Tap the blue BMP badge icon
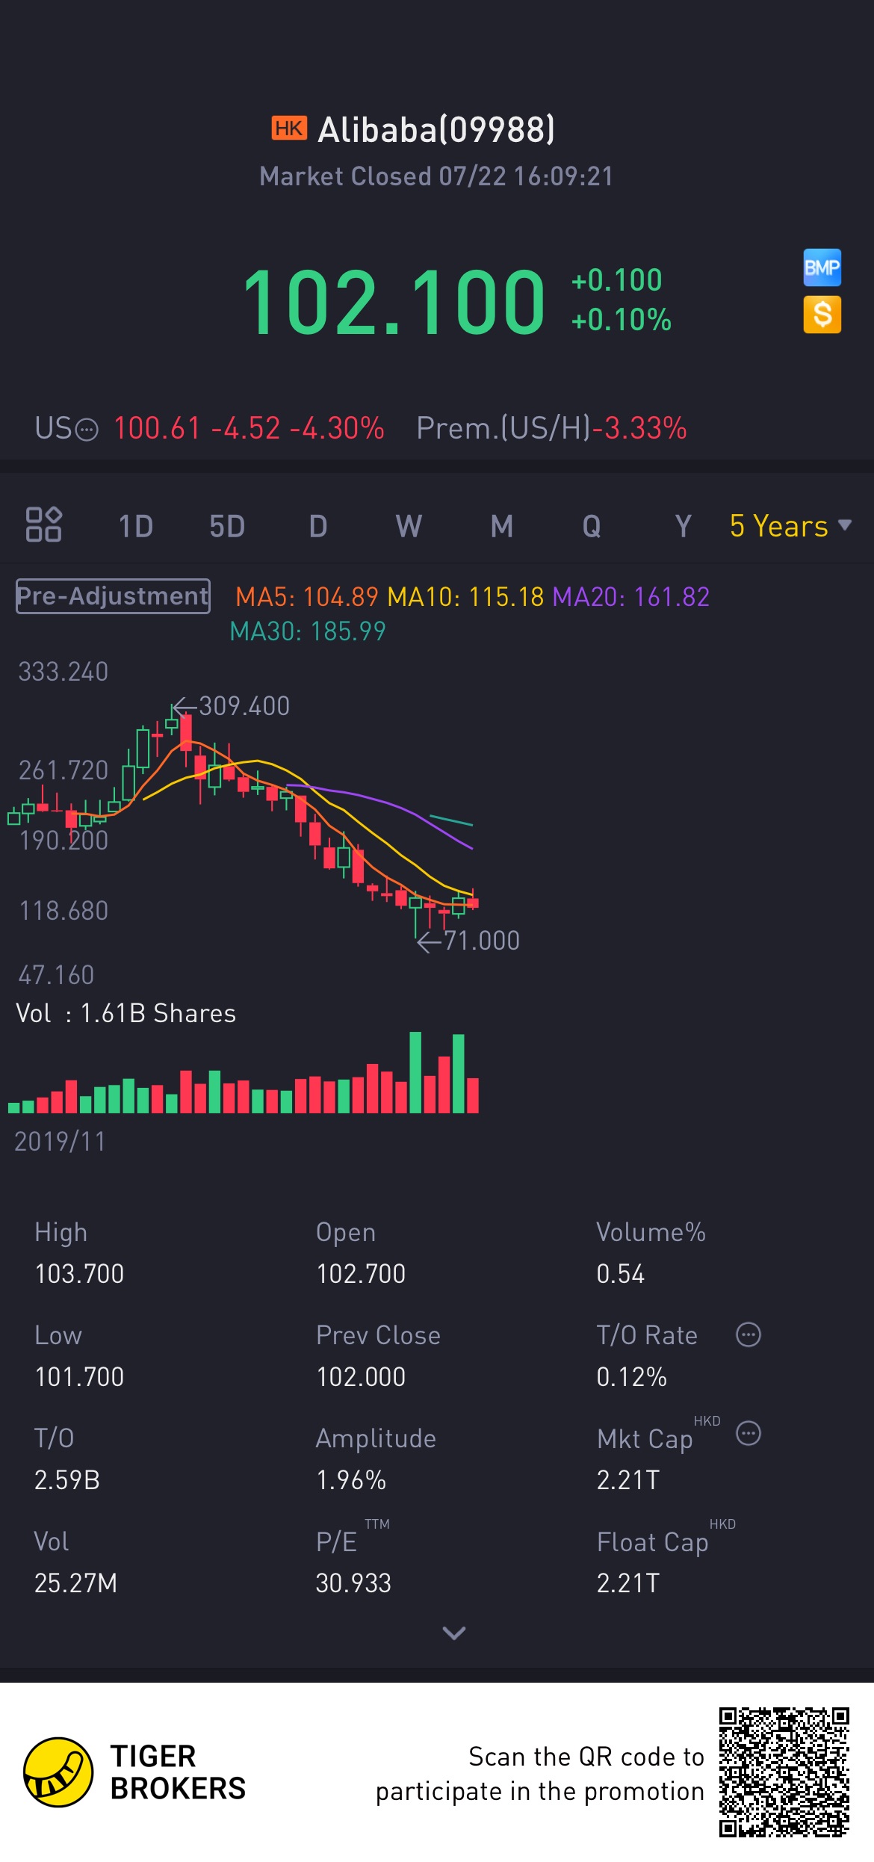This screenshot has width=874, height=1862. pos(822,267)
